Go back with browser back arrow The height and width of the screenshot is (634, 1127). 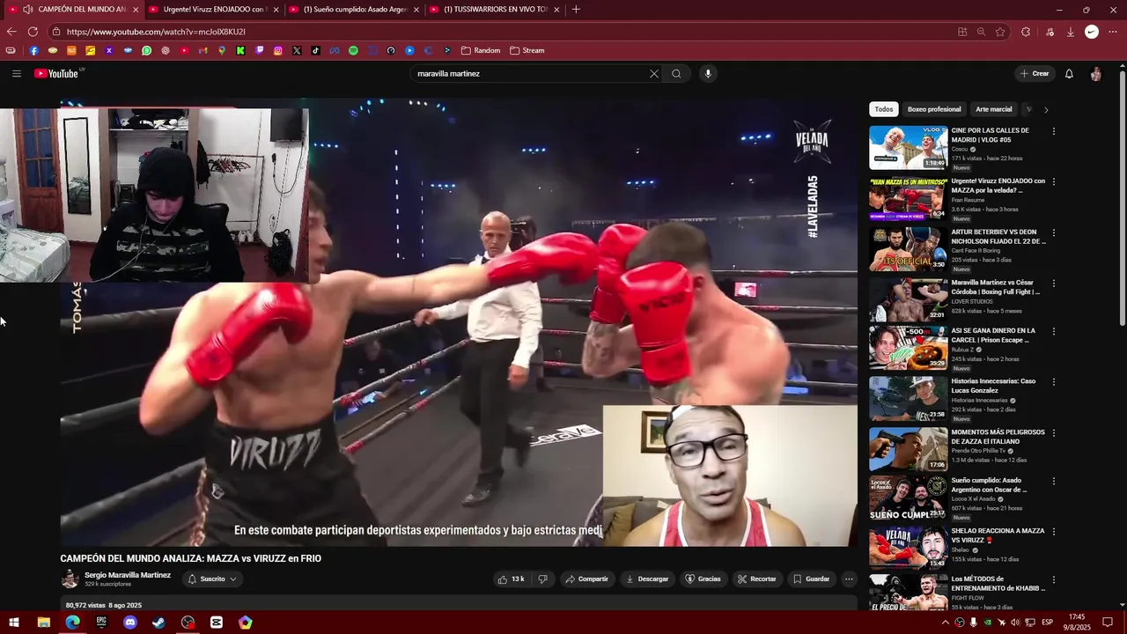click(11, 32)
